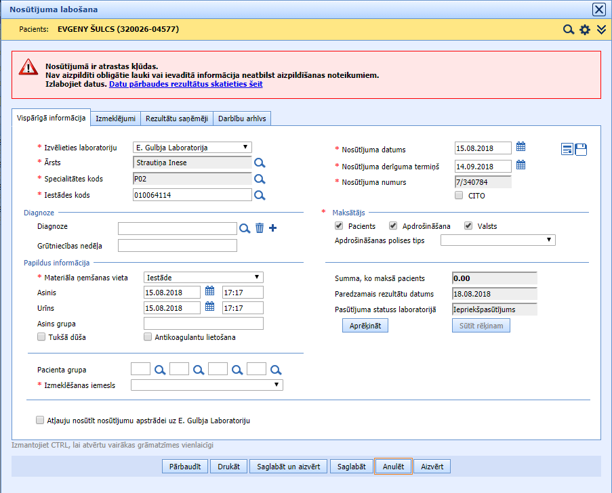Enable the CITO checkbox
The image size is (612, 493).
pyautogui.click(x=460, y=196)
